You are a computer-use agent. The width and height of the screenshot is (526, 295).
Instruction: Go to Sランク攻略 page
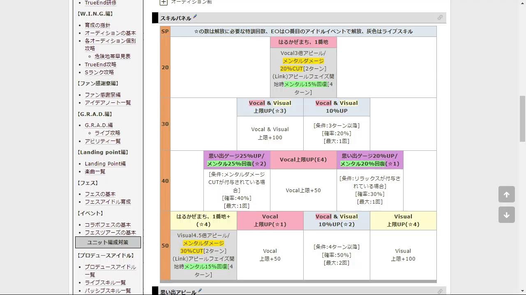99,72
